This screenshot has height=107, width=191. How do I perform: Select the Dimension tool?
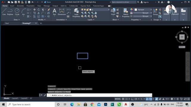click(62, 12)
